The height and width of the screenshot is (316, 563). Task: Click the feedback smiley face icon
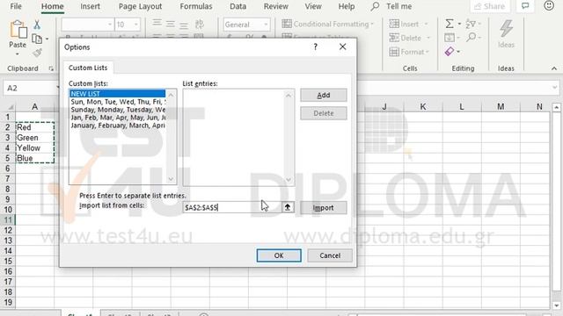click(x=549, y=6)
